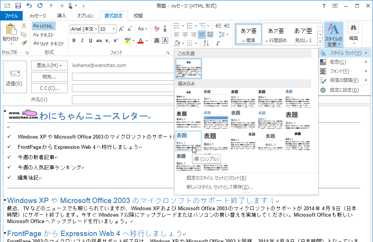Toggle character shading icon

point(156,41)
